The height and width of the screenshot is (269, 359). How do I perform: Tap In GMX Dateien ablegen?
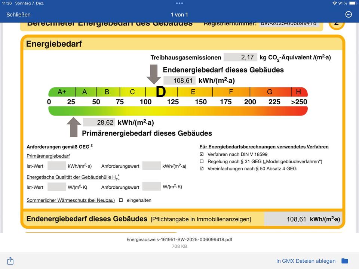306,261
